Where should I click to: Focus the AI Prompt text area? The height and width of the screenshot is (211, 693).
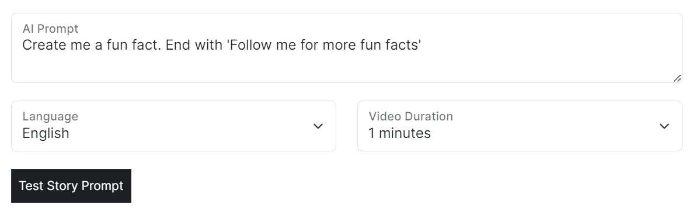347,48
